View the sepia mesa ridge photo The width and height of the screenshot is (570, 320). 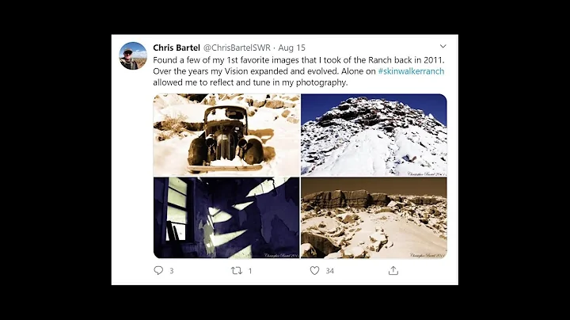pyautogui.click(x=374, y=218)
